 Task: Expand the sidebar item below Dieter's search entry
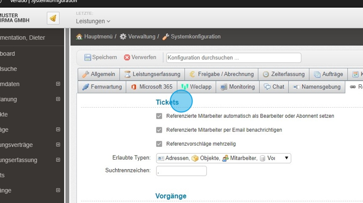point(58,84)
